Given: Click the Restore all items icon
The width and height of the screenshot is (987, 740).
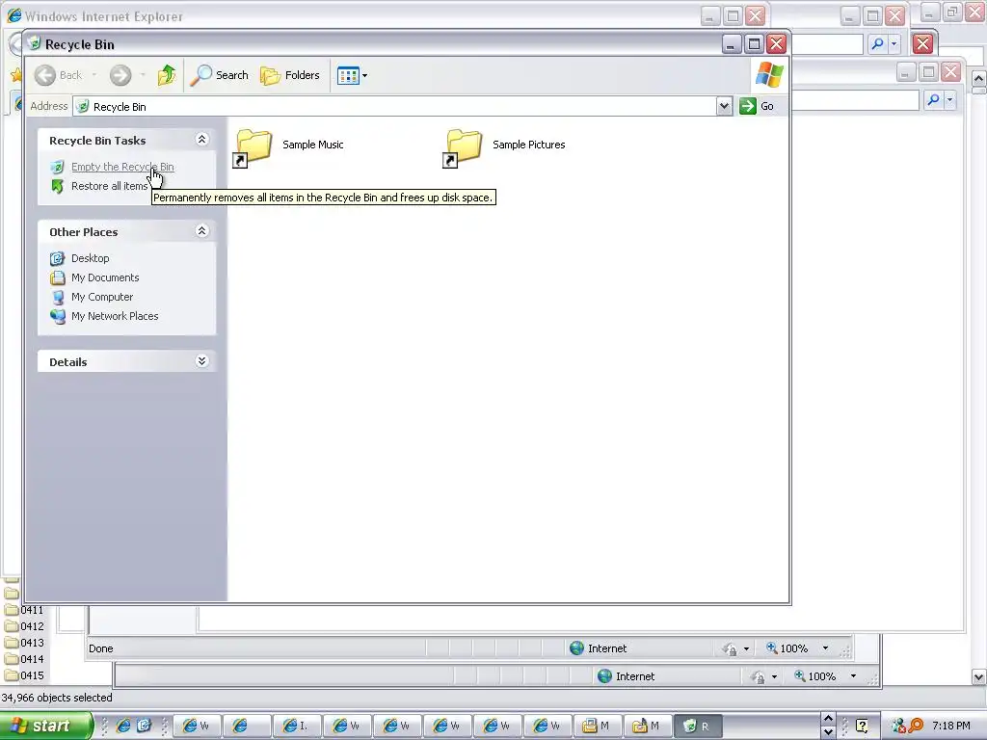Looking at the screenshot, I should click(57, 186).
